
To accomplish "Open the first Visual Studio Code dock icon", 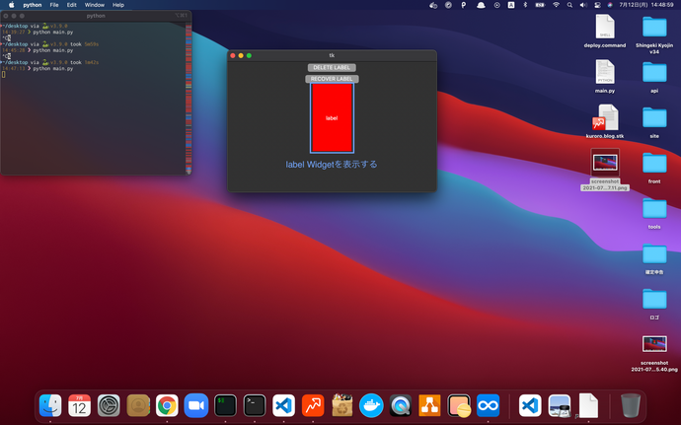I will point(283,405).
